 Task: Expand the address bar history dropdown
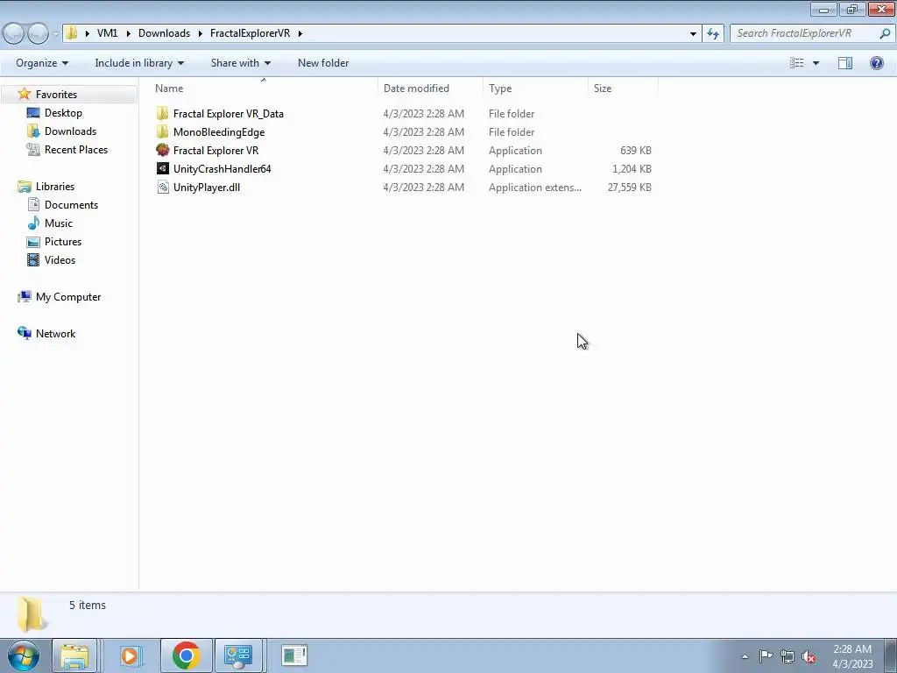[x=693, y=33]
